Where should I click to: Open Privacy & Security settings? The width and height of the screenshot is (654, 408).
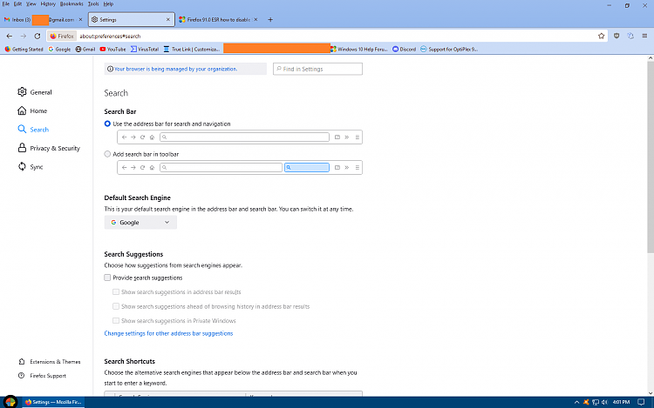[x=49, y=149]
